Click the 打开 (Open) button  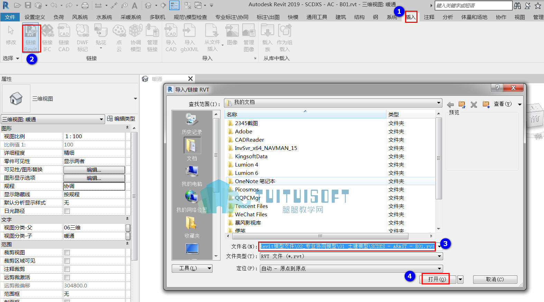click(437, 279)
